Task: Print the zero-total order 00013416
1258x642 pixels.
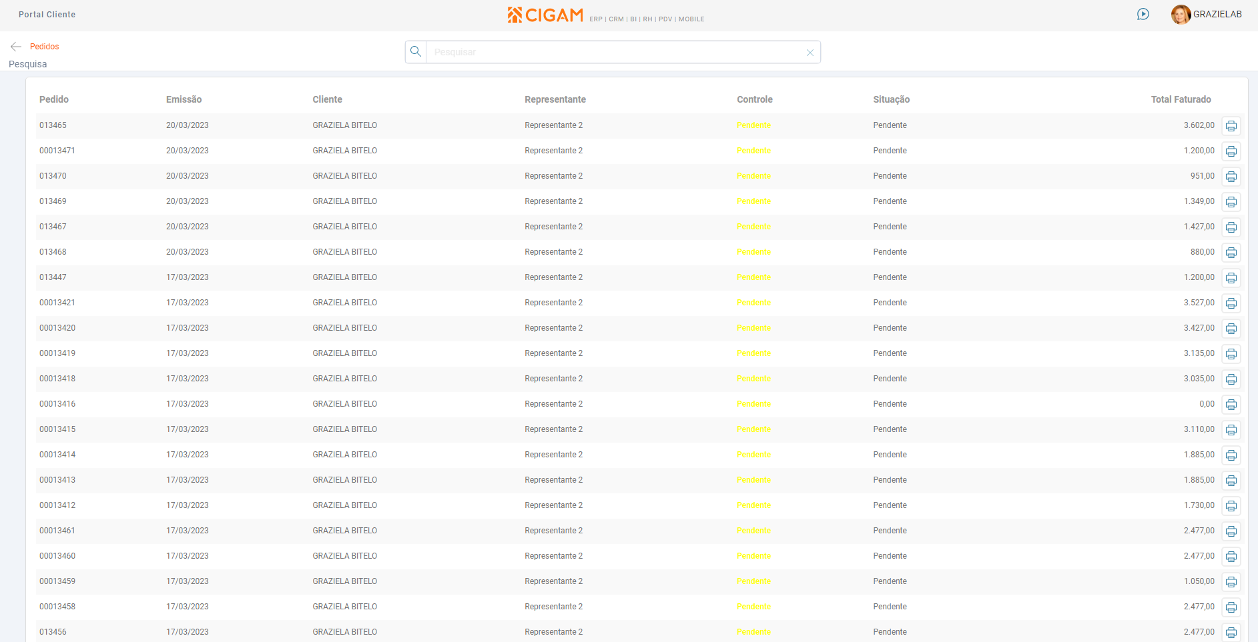Action: pos(1231,405)
